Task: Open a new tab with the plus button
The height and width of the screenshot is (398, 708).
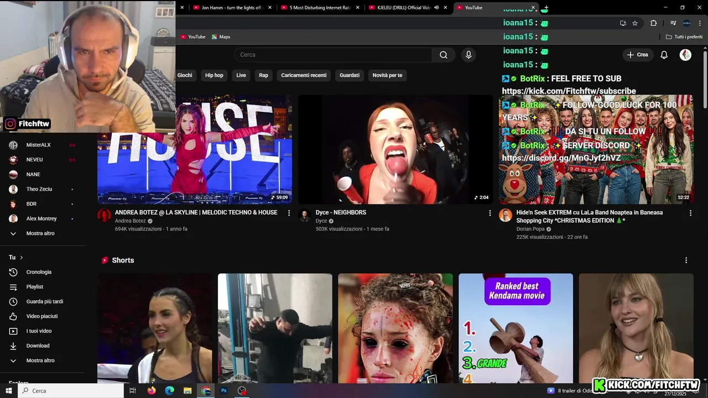Action: (x=545, y=8)
